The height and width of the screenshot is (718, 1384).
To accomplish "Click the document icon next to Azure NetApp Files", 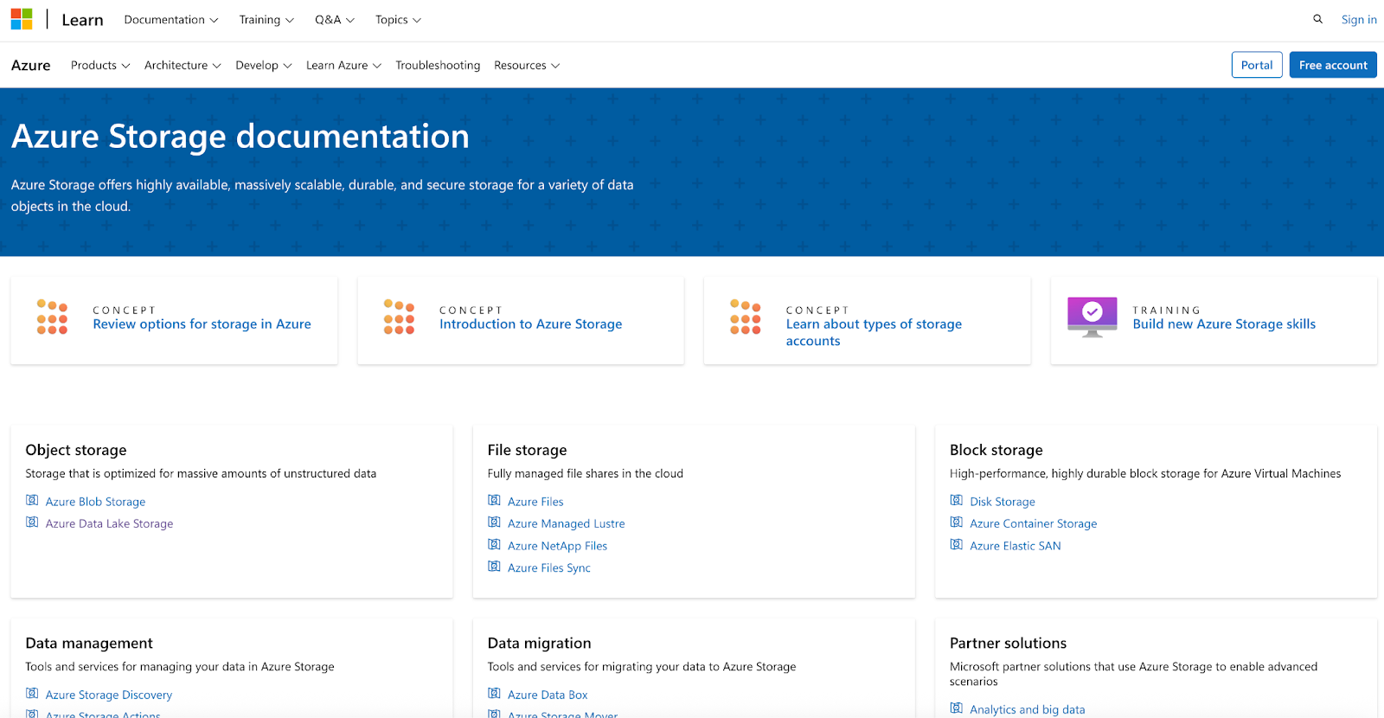I will click(494, 545).
